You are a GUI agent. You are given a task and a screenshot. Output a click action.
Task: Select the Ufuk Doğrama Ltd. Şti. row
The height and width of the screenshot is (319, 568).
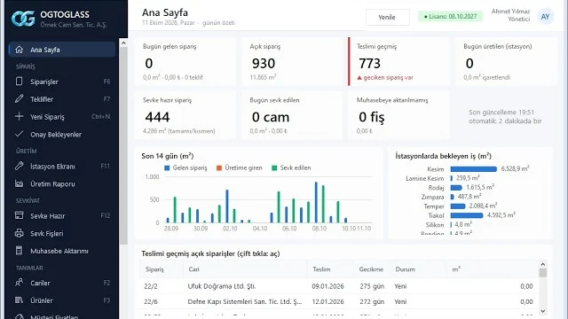pyautogui.click(x=339, y=286)
